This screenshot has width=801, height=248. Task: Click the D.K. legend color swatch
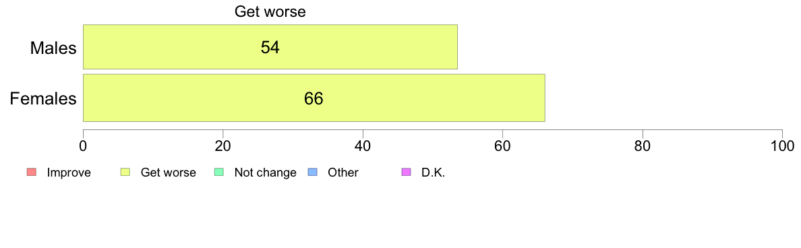tap(406, 173)
